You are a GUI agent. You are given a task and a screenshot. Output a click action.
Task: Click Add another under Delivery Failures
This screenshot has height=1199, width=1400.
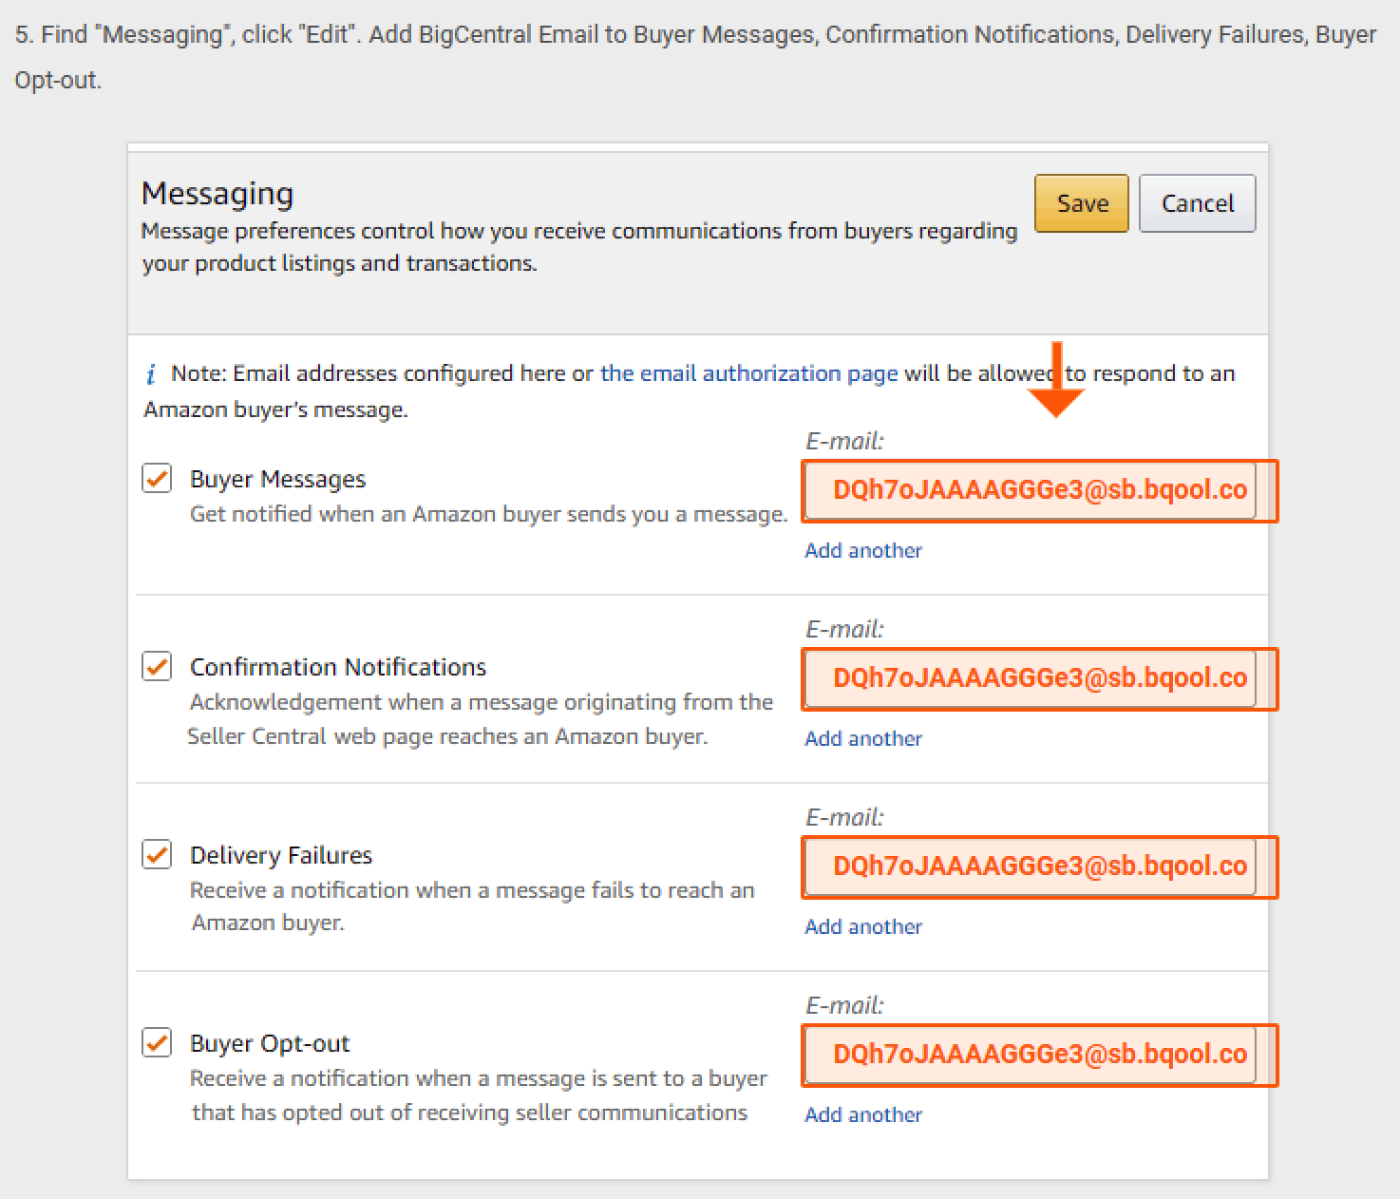click(x=863, y=926)
